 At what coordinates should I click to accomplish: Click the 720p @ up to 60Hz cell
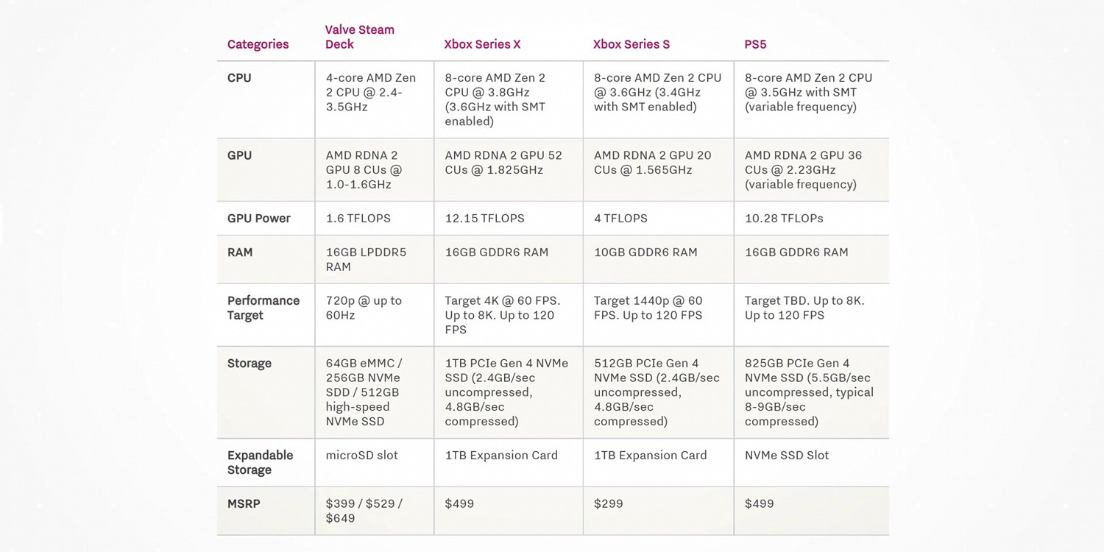click(364, 308)
